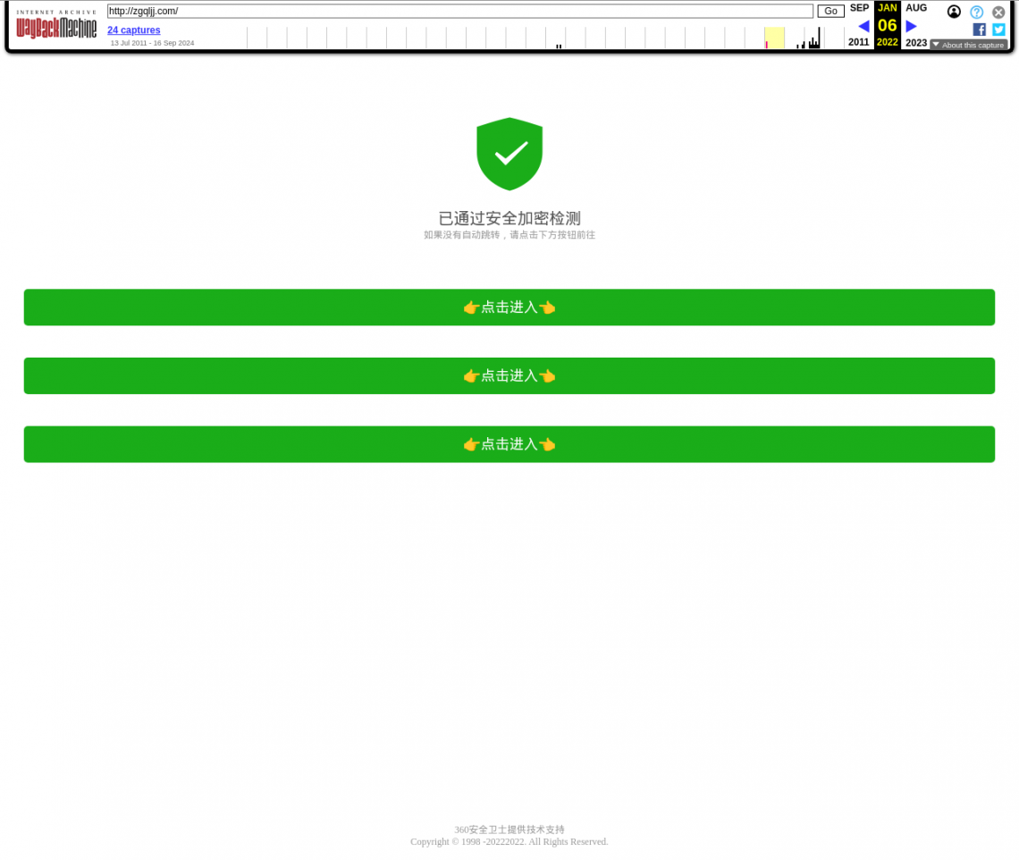The height and width of the screenshot is (860, 1019).
Task: Jump to the AUG 2023 capture
Action: tap(916, 8)
